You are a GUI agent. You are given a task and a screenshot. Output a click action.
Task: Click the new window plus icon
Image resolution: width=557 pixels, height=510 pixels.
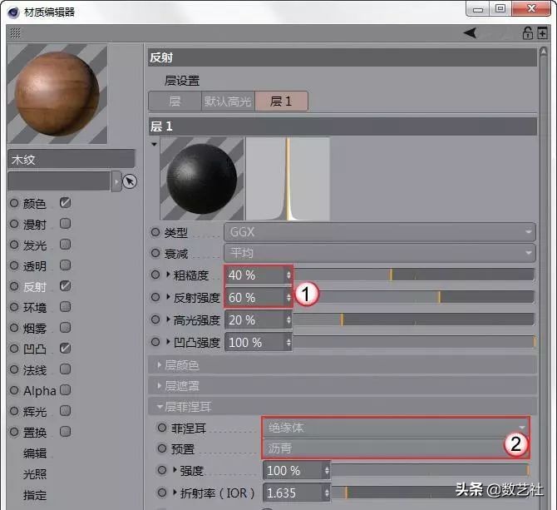[x=542, y=33]
